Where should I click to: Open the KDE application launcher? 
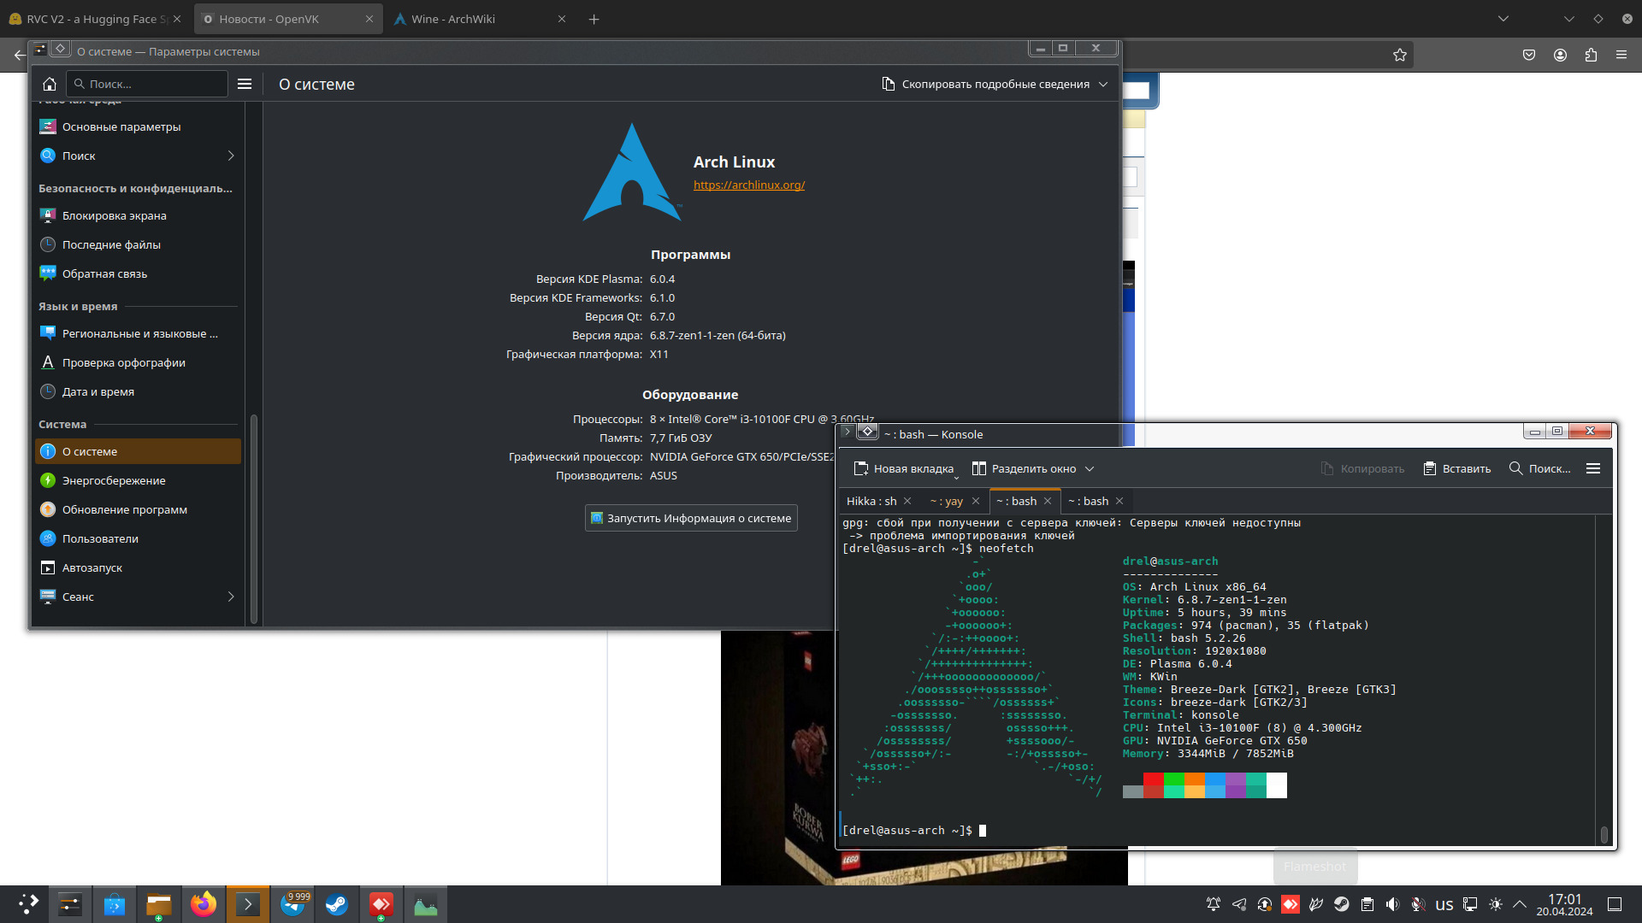28,904
